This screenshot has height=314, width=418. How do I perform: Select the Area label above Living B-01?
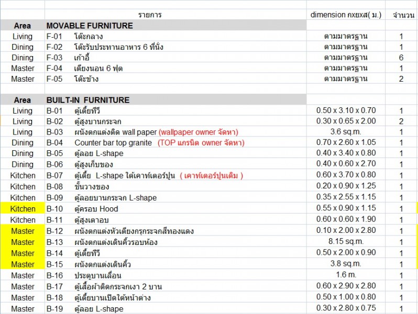[x=23, y=100]
